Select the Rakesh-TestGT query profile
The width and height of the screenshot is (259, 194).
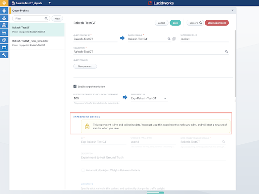tap(37, 29)
